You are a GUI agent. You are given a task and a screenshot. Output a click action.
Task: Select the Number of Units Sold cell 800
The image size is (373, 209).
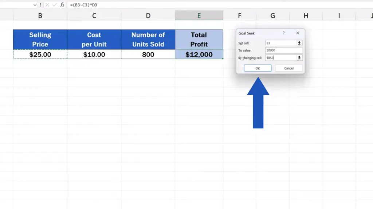click(148, 54)
